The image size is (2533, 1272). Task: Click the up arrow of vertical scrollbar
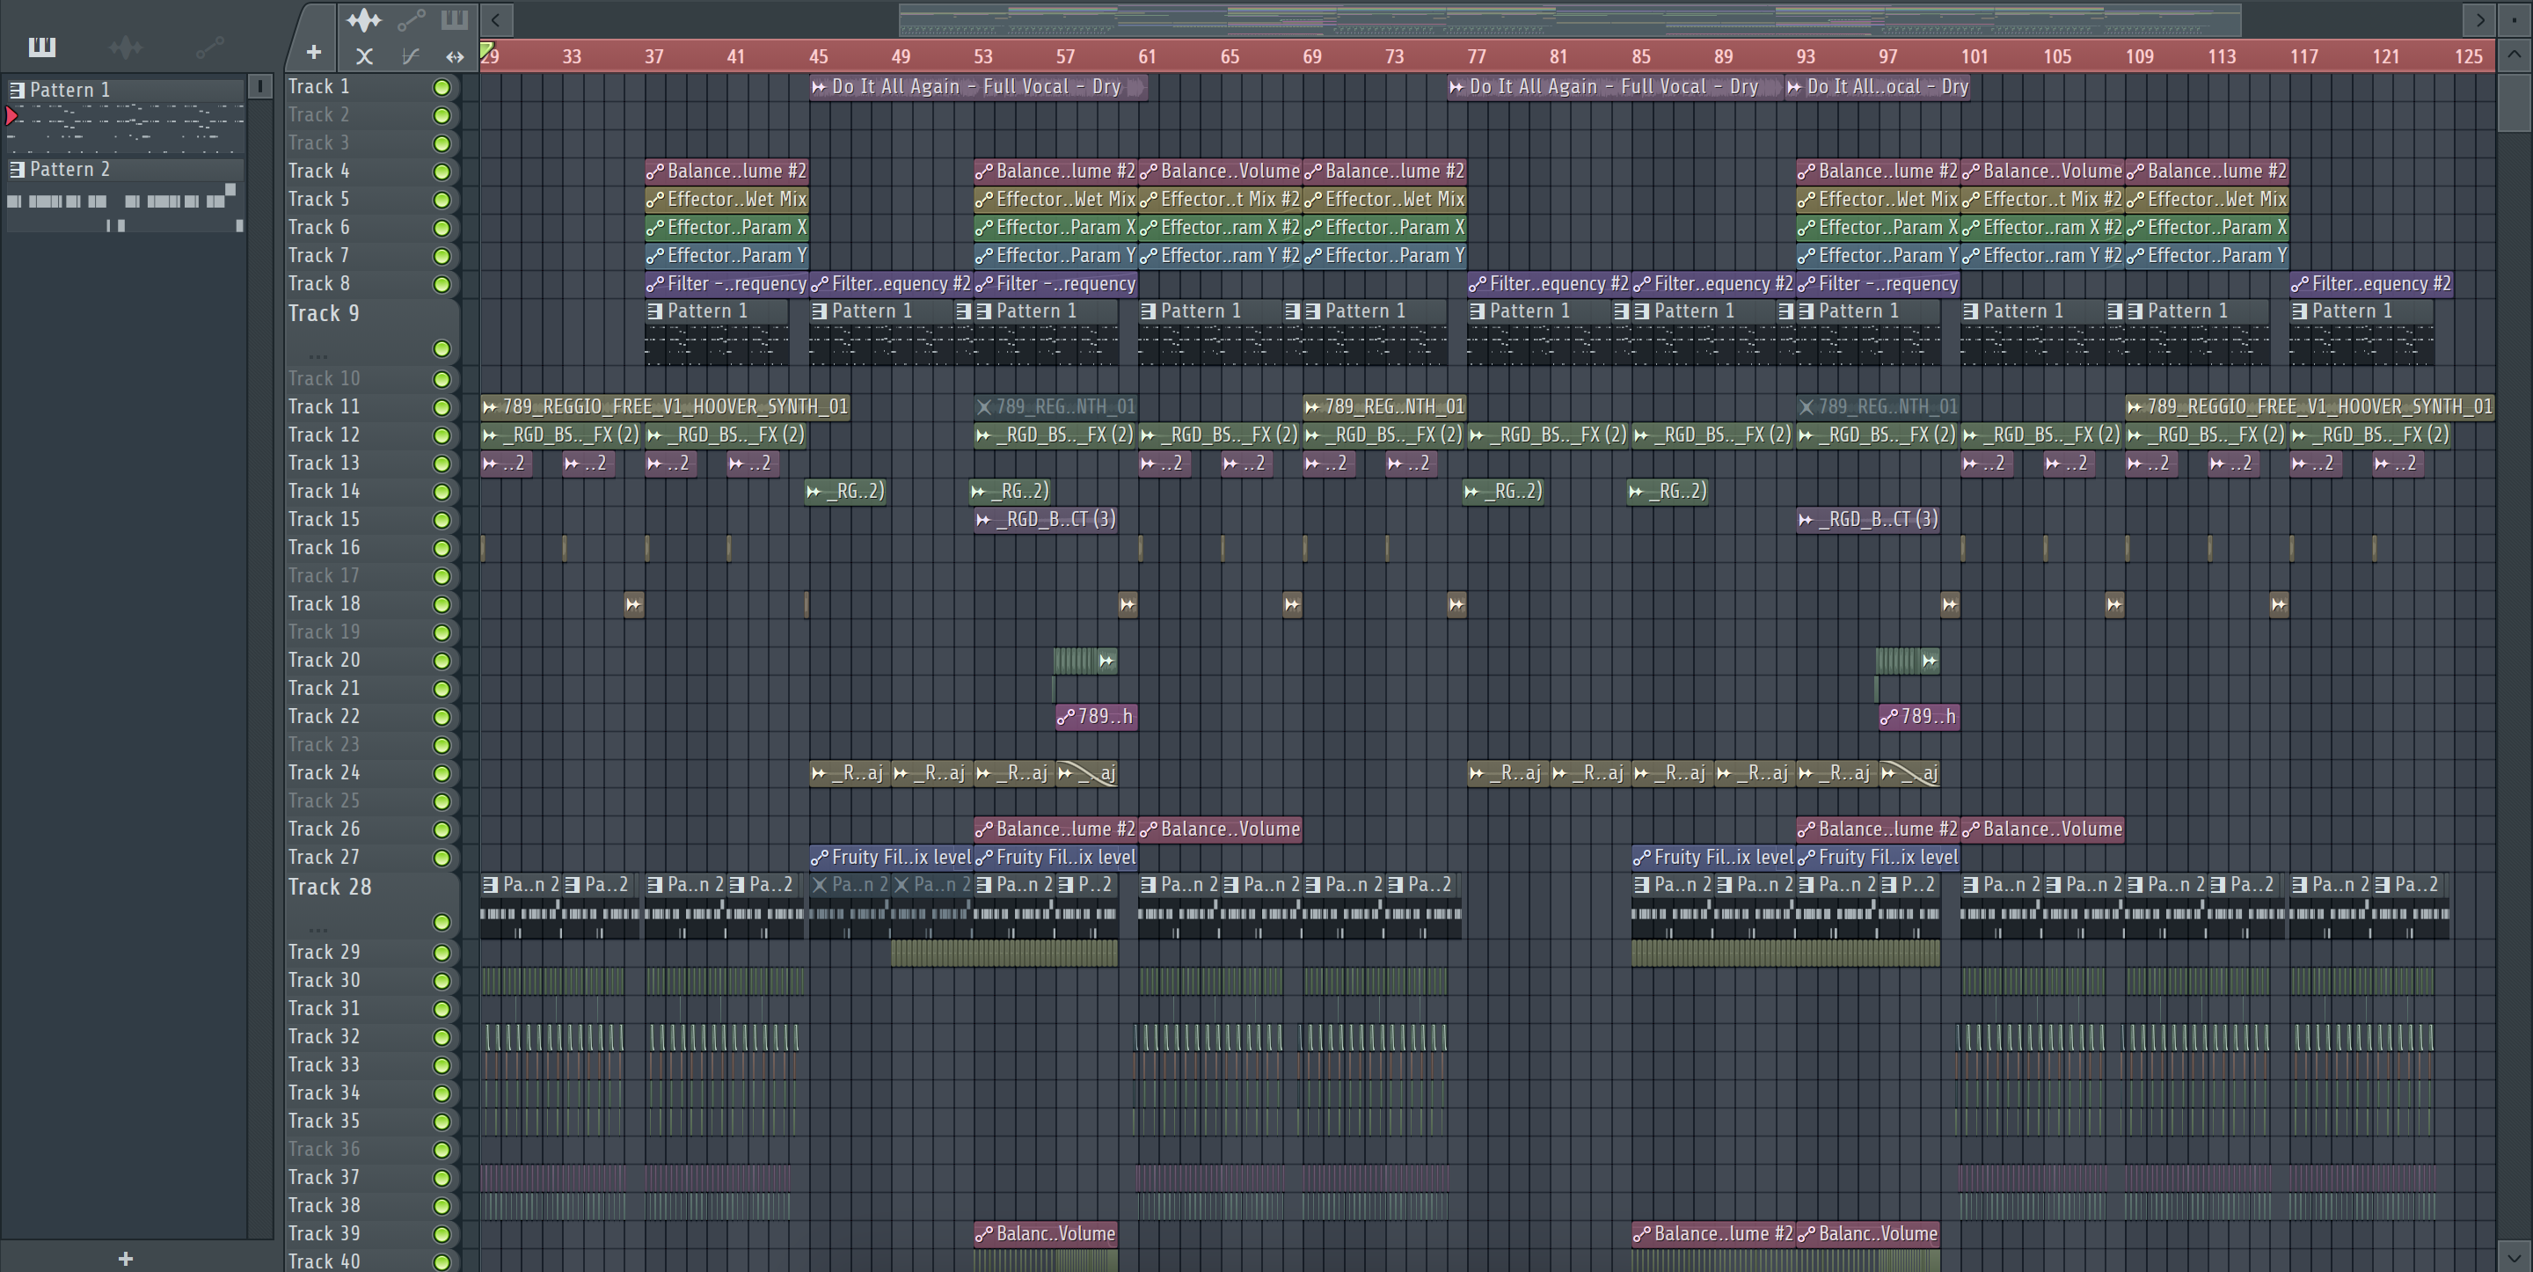click(x=2515, y=55)
